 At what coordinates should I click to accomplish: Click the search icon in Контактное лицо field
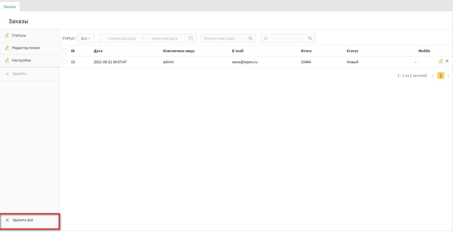(251, 39)
